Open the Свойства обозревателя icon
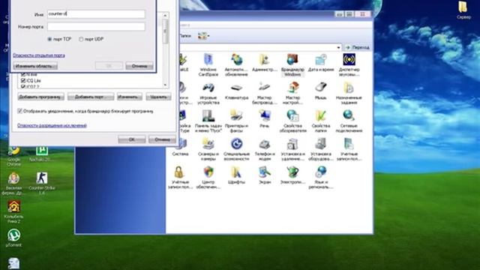480x270 pixels. [x=292, y=121]
